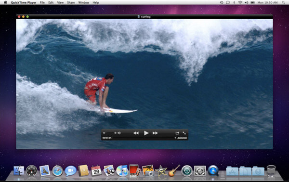Viewport: 289px width, 182px height.
Task: Click the Mon 10:50 AM clock
Action: [x=267, y=2]
